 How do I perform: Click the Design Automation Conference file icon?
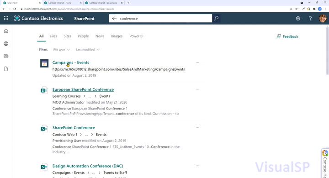[44, 167]
